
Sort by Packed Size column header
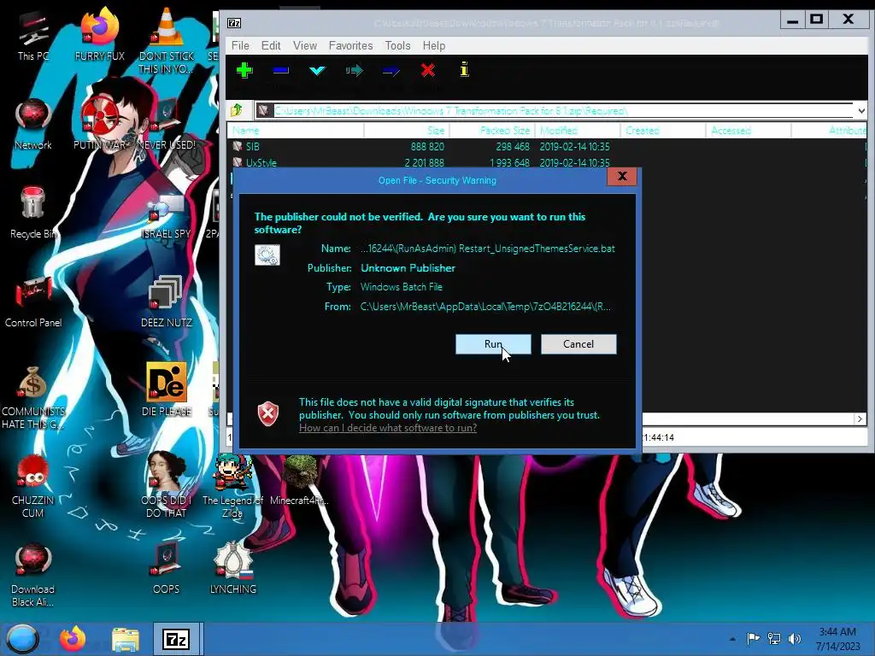pyautogui.click(x=492, y=131)
